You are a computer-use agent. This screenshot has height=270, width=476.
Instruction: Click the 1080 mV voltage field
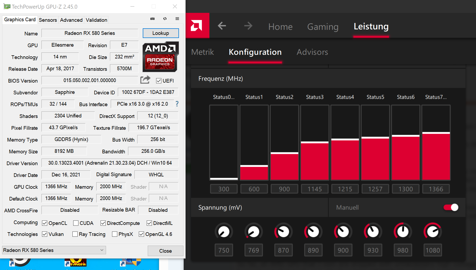click(x=433, y=250)
